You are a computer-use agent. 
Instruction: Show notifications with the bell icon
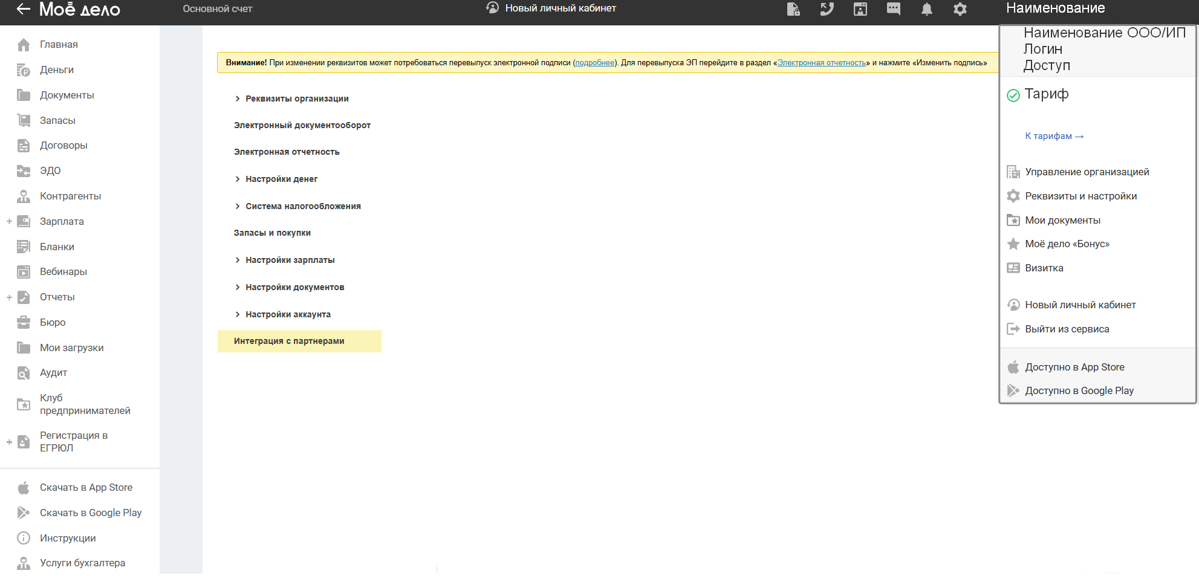927,9
